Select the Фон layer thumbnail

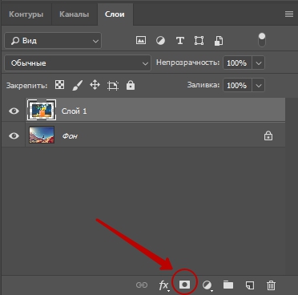point(42,135)
